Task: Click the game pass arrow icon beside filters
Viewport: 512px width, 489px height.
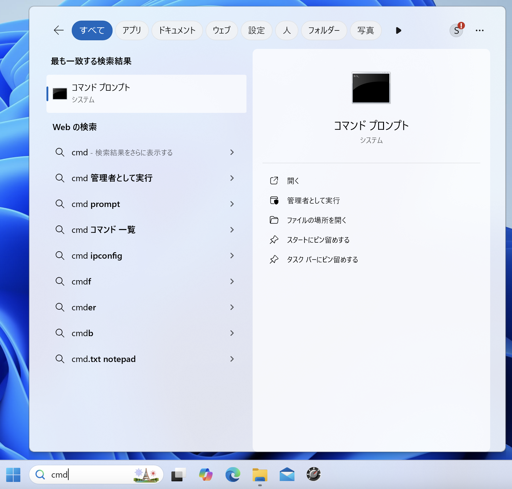Action: (398, 30)
